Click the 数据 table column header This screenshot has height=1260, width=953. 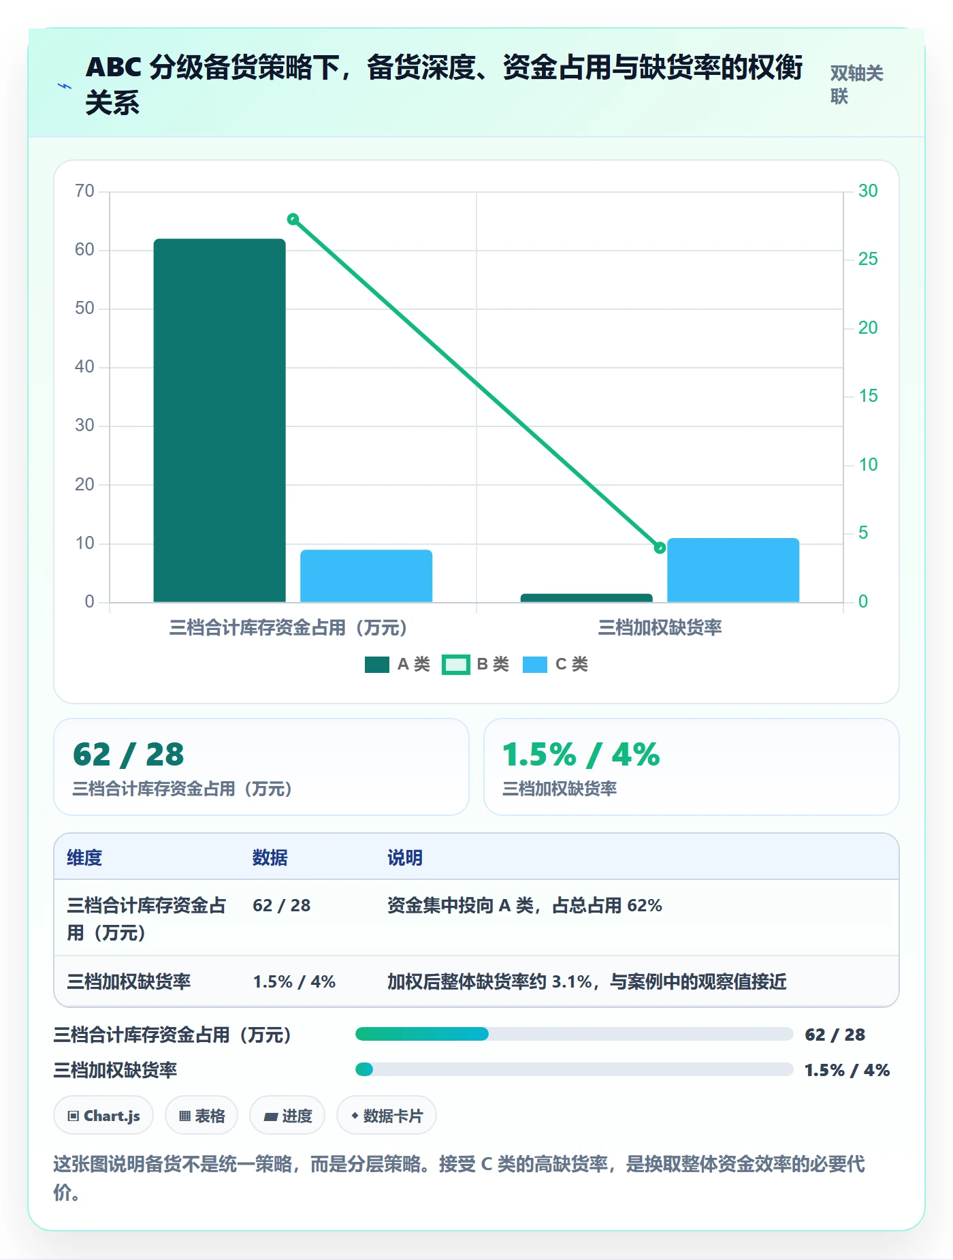(x=270, y=857)
